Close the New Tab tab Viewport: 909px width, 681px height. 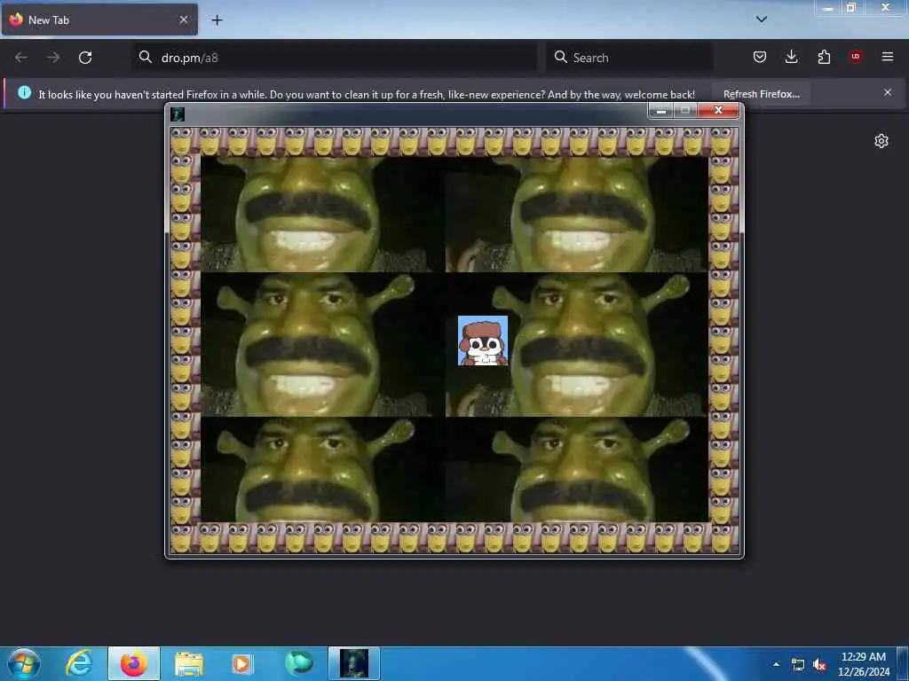coord(184,20)
